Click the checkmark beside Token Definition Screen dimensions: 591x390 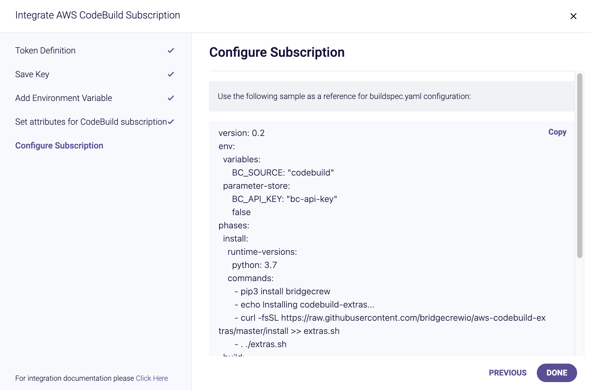pyautogui.click(x=171, y=50)
